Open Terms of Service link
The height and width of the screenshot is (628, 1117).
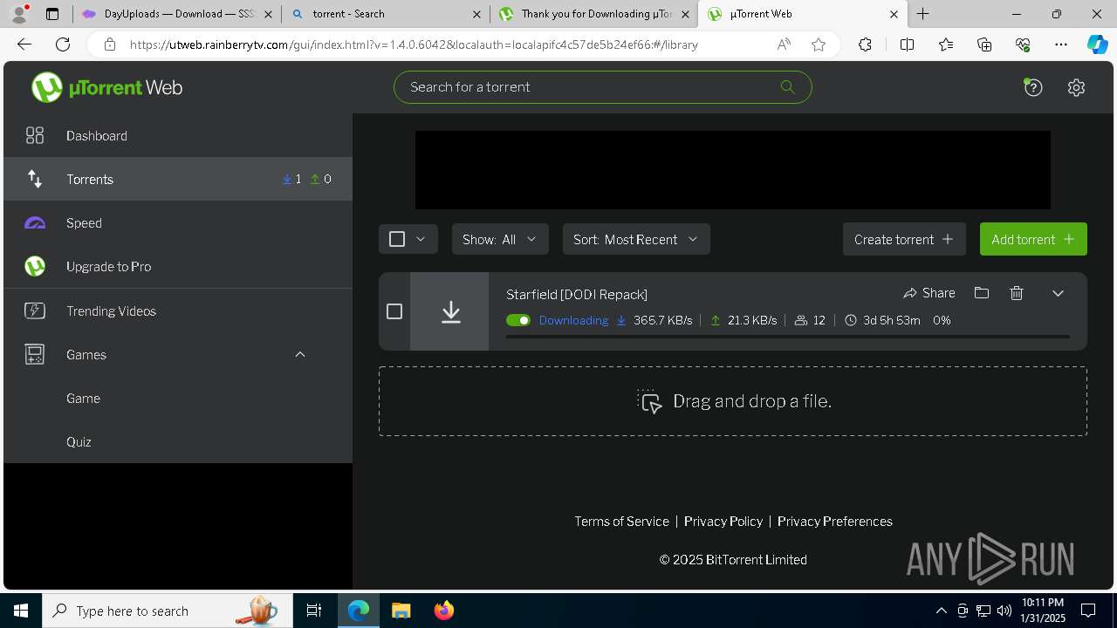[621, 522]
